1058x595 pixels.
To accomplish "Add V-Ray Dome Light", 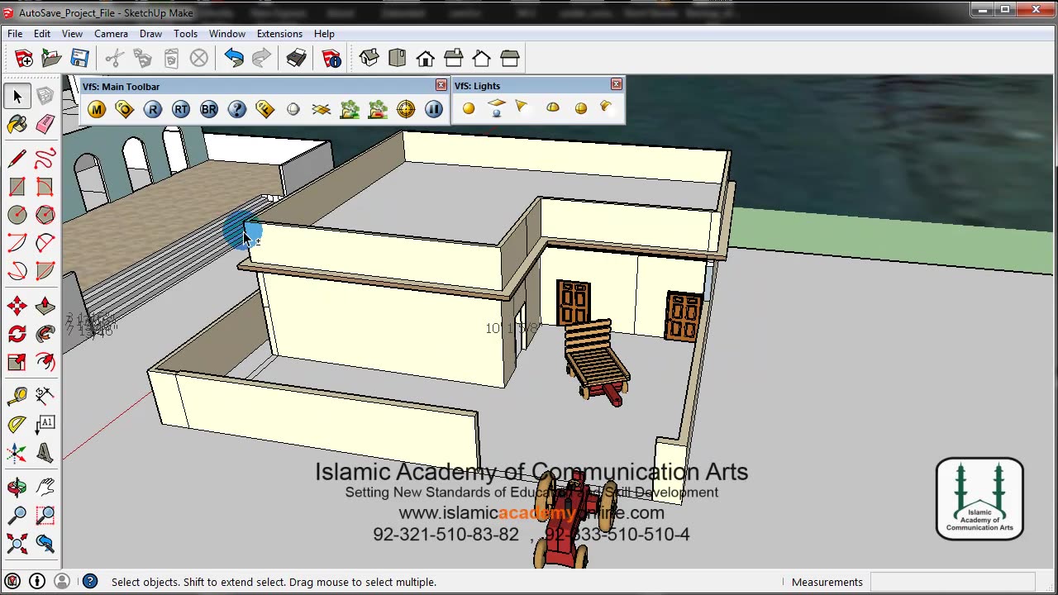I will coord(553,108).
